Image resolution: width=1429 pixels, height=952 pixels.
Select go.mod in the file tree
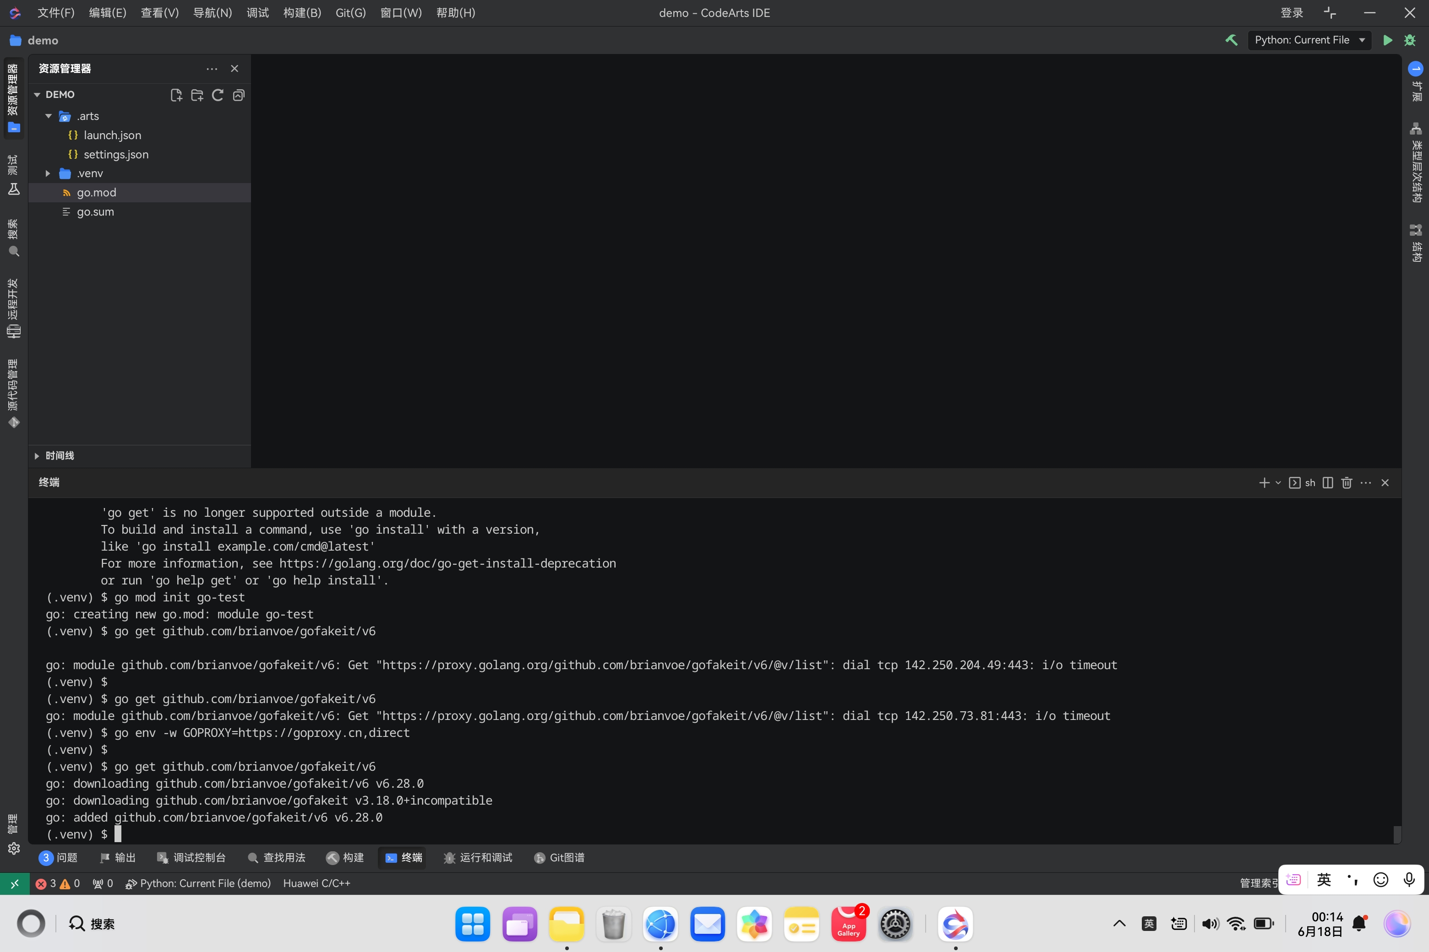pos(139,193)
